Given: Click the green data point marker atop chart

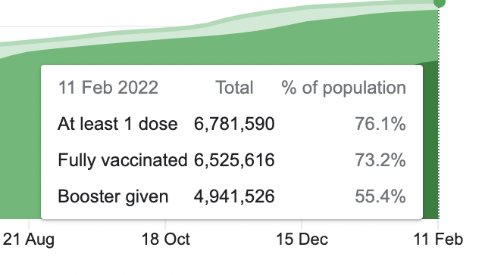Looking at the screenshot, I should (x=440, y=2).
